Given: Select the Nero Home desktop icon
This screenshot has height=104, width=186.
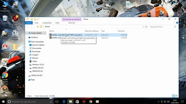Looking at the screenshot, I should 5,34.
